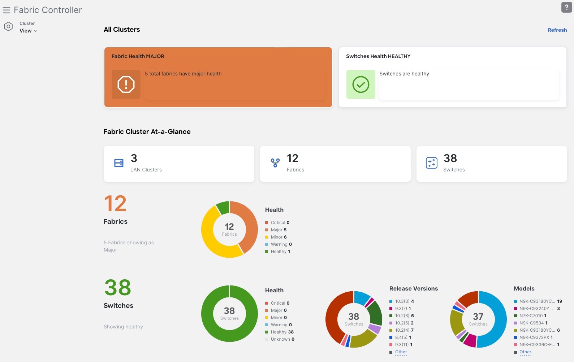The height and width of the screenshot is (362, 574).
Task: Click the 10.3(3) release version swatch
Action: pyautogui.click(x=391, y=301)
